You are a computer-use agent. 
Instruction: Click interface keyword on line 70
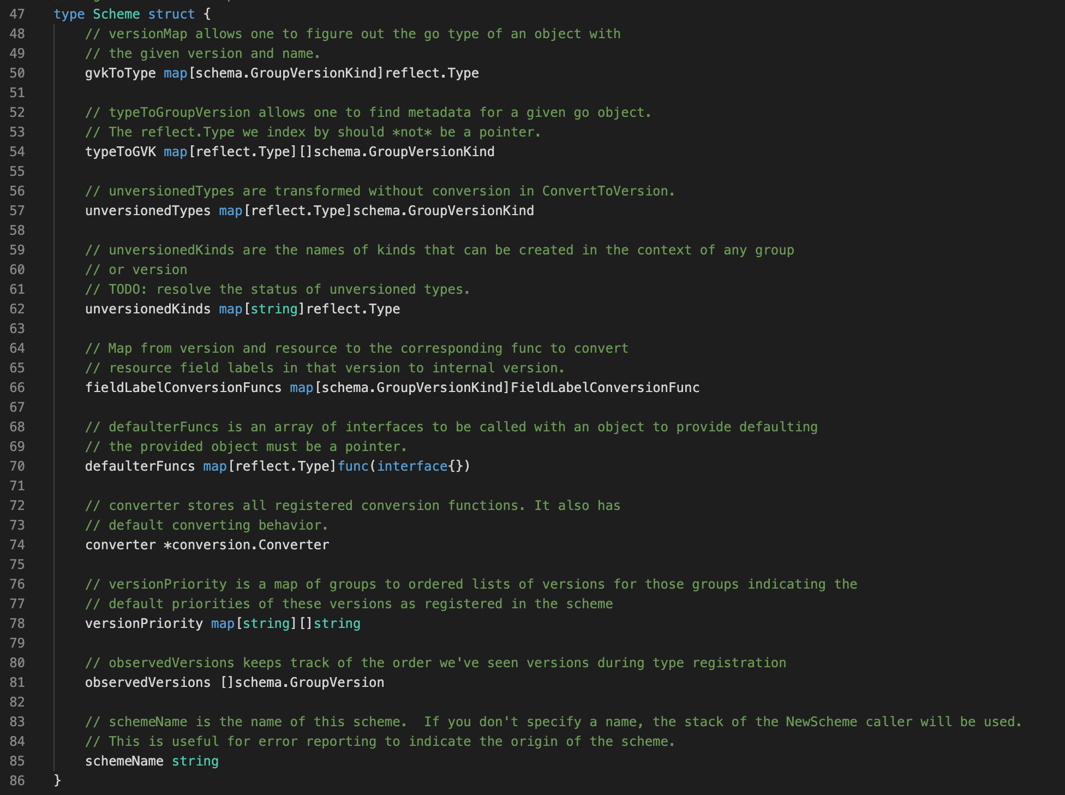[412, 466]
